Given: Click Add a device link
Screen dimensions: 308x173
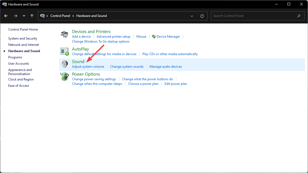Looking at the screenshot, I should pos(81,37).
